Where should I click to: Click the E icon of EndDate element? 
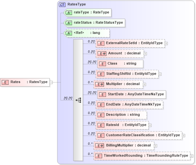point(101,105)
